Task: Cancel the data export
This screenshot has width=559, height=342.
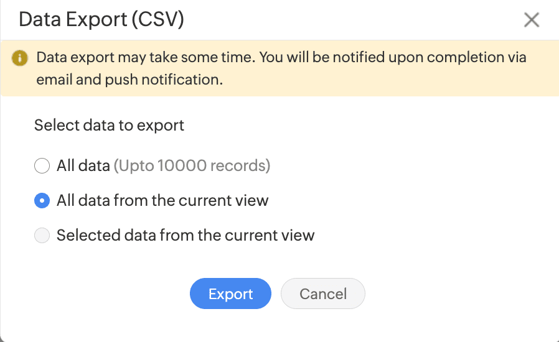Action: 322,294
